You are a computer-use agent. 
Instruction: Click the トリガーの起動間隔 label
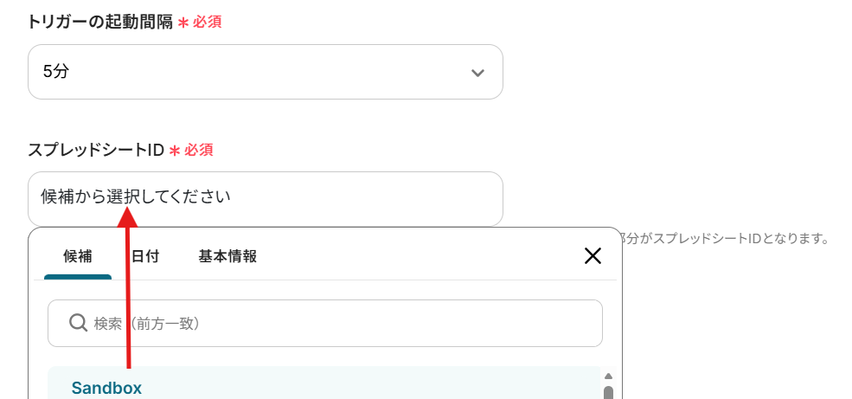pos(100,23)
